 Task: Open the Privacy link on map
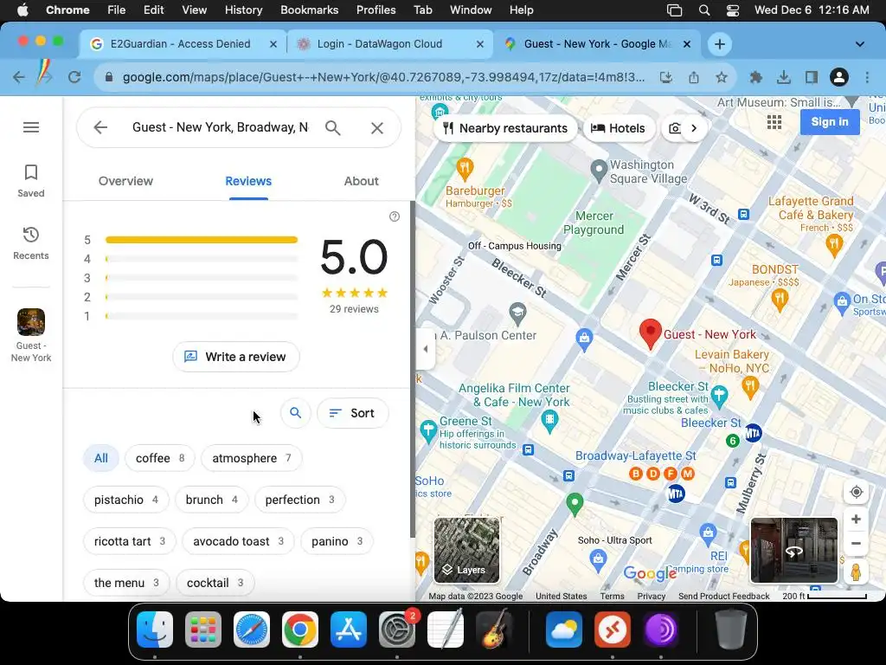pyautogui.click(x=651, y=596)
